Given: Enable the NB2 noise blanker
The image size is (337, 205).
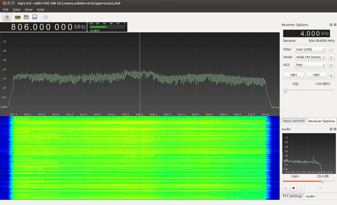Looking at the screenshot, I should tap(316, 75).
